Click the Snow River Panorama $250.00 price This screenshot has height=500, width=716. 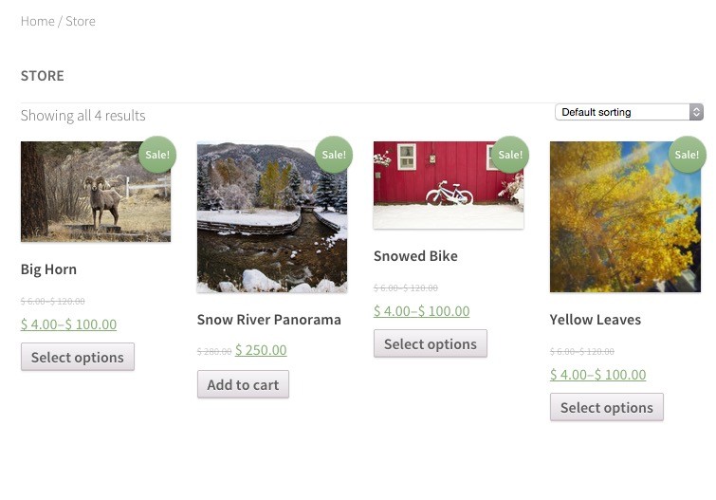261,350
